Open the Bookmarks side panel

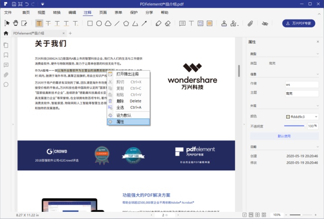point(6,55)
